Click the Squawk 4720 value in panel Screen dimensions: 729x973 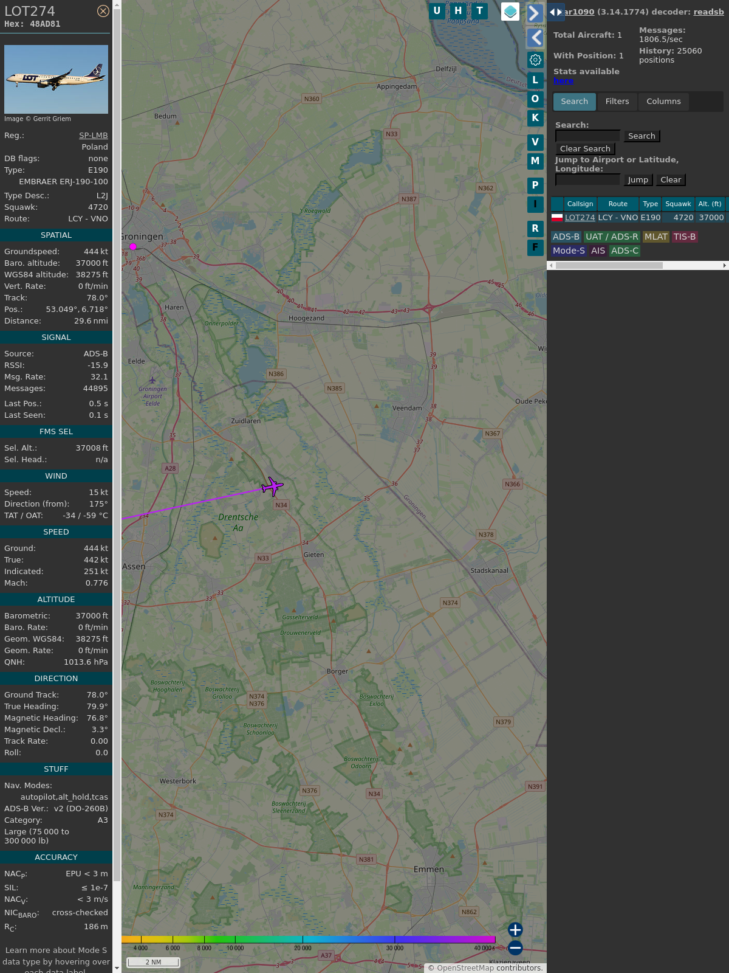pos(98,207)
